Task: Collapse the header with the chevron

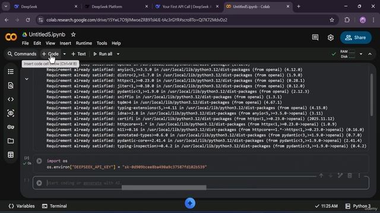Action: click(x=370, y=54)
